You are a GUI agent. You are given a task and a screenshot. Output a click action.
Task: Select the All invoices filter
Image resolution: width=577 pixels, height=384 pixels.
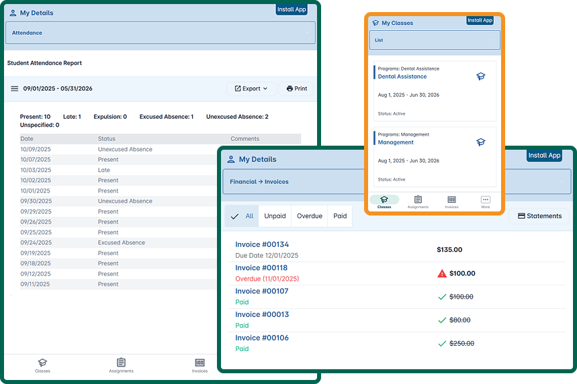(242, 216)
